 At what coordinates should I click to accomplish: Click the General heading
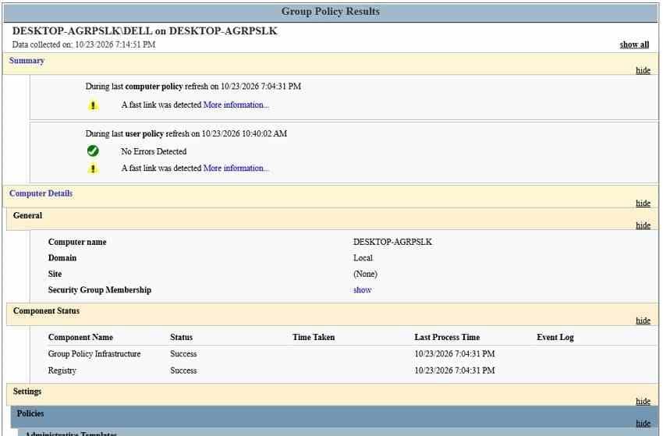pos(27,215)
